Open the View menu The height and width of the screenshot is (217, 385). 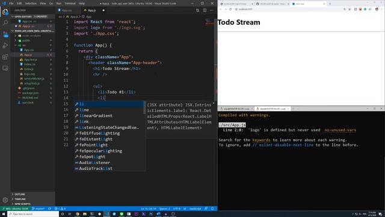click(x=43, y=4)
